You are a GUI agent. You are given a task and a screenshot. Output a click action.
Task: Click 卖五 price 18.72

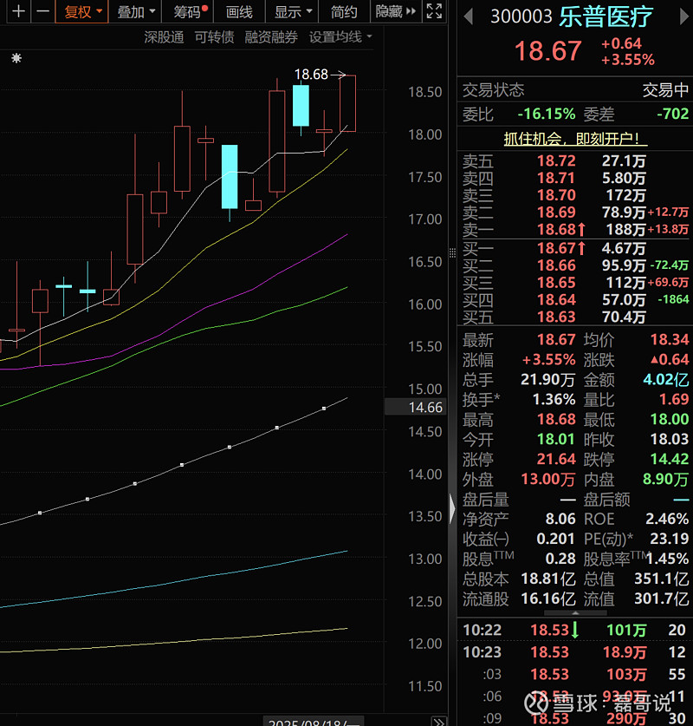[556, 160]
